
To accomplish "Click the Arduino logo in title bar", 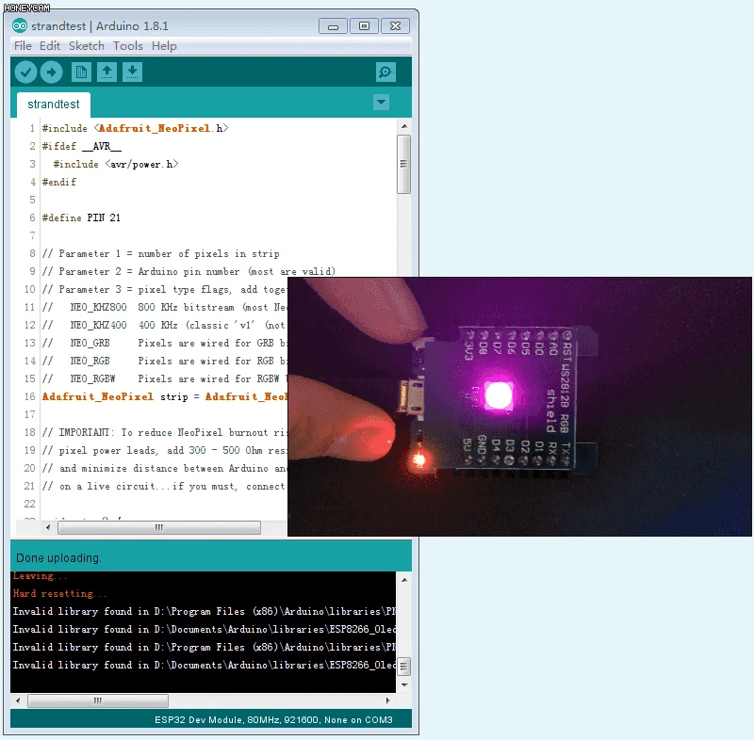I will (x=20, y=26).
